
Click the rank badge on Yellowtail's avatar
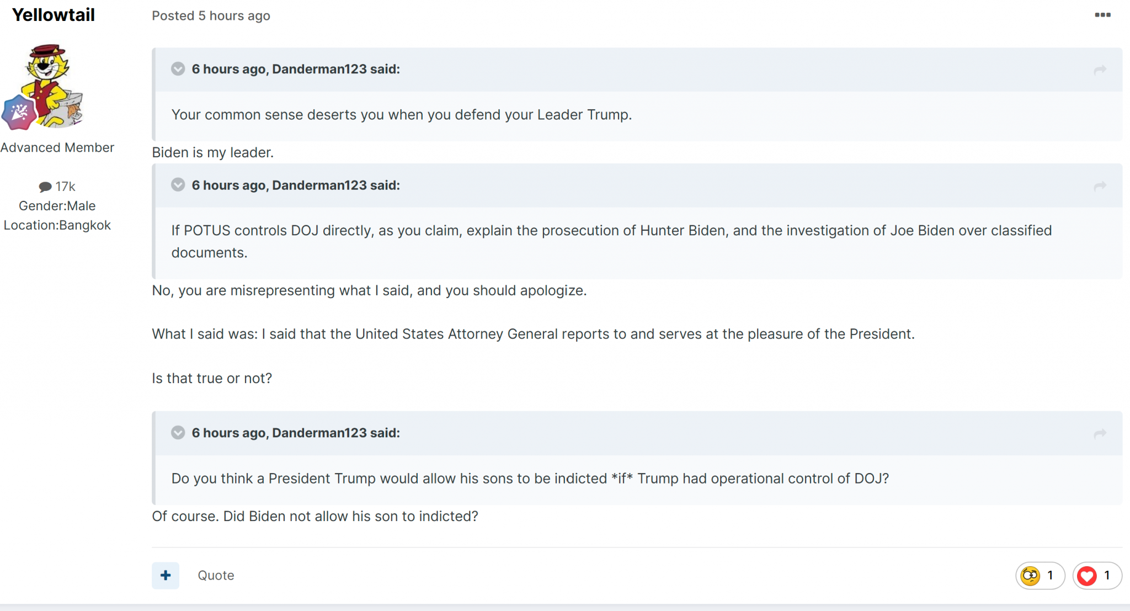click(x=19, y=113)
